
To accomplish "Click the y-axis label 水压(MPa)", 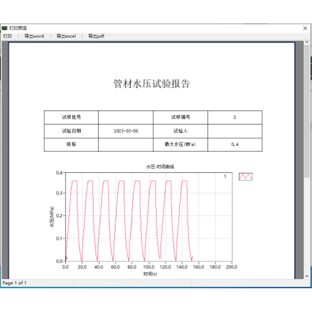I will click(52, 217).
